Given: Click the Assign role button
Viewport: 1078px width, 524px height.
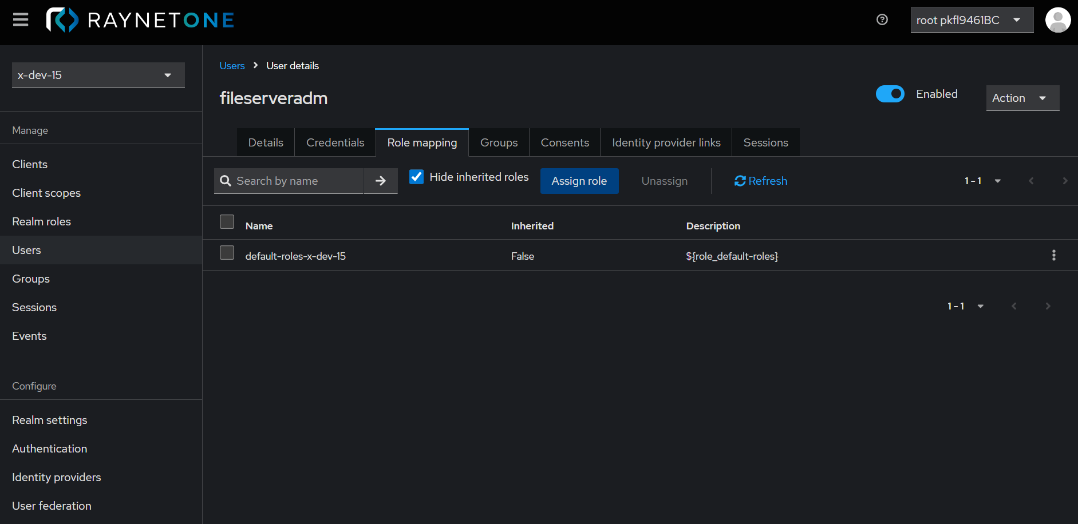Looking at the screenshot, I should [579, 181].
